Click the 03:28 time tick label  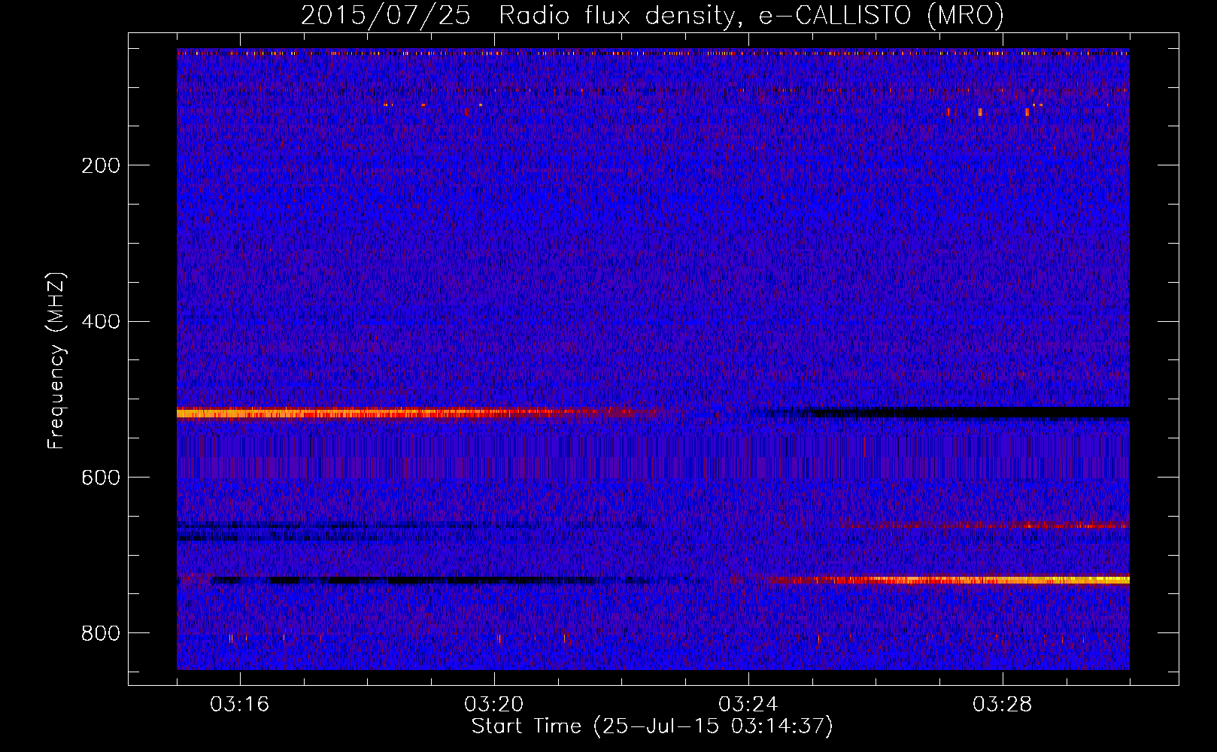point(1003,704)
